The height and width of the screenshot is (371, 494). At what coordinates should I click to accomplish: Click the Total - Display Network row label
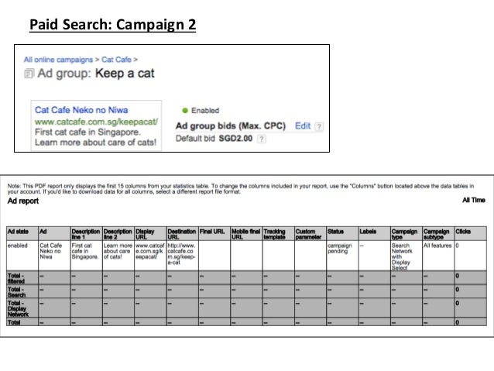[19, 307]
